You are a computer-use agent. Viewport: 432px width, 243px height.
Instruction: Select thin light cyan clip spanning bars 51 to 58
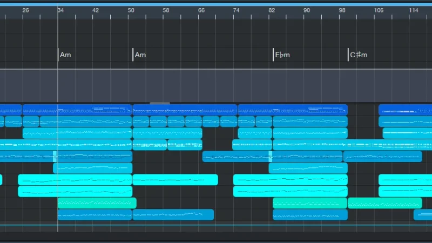click(150, 145)
